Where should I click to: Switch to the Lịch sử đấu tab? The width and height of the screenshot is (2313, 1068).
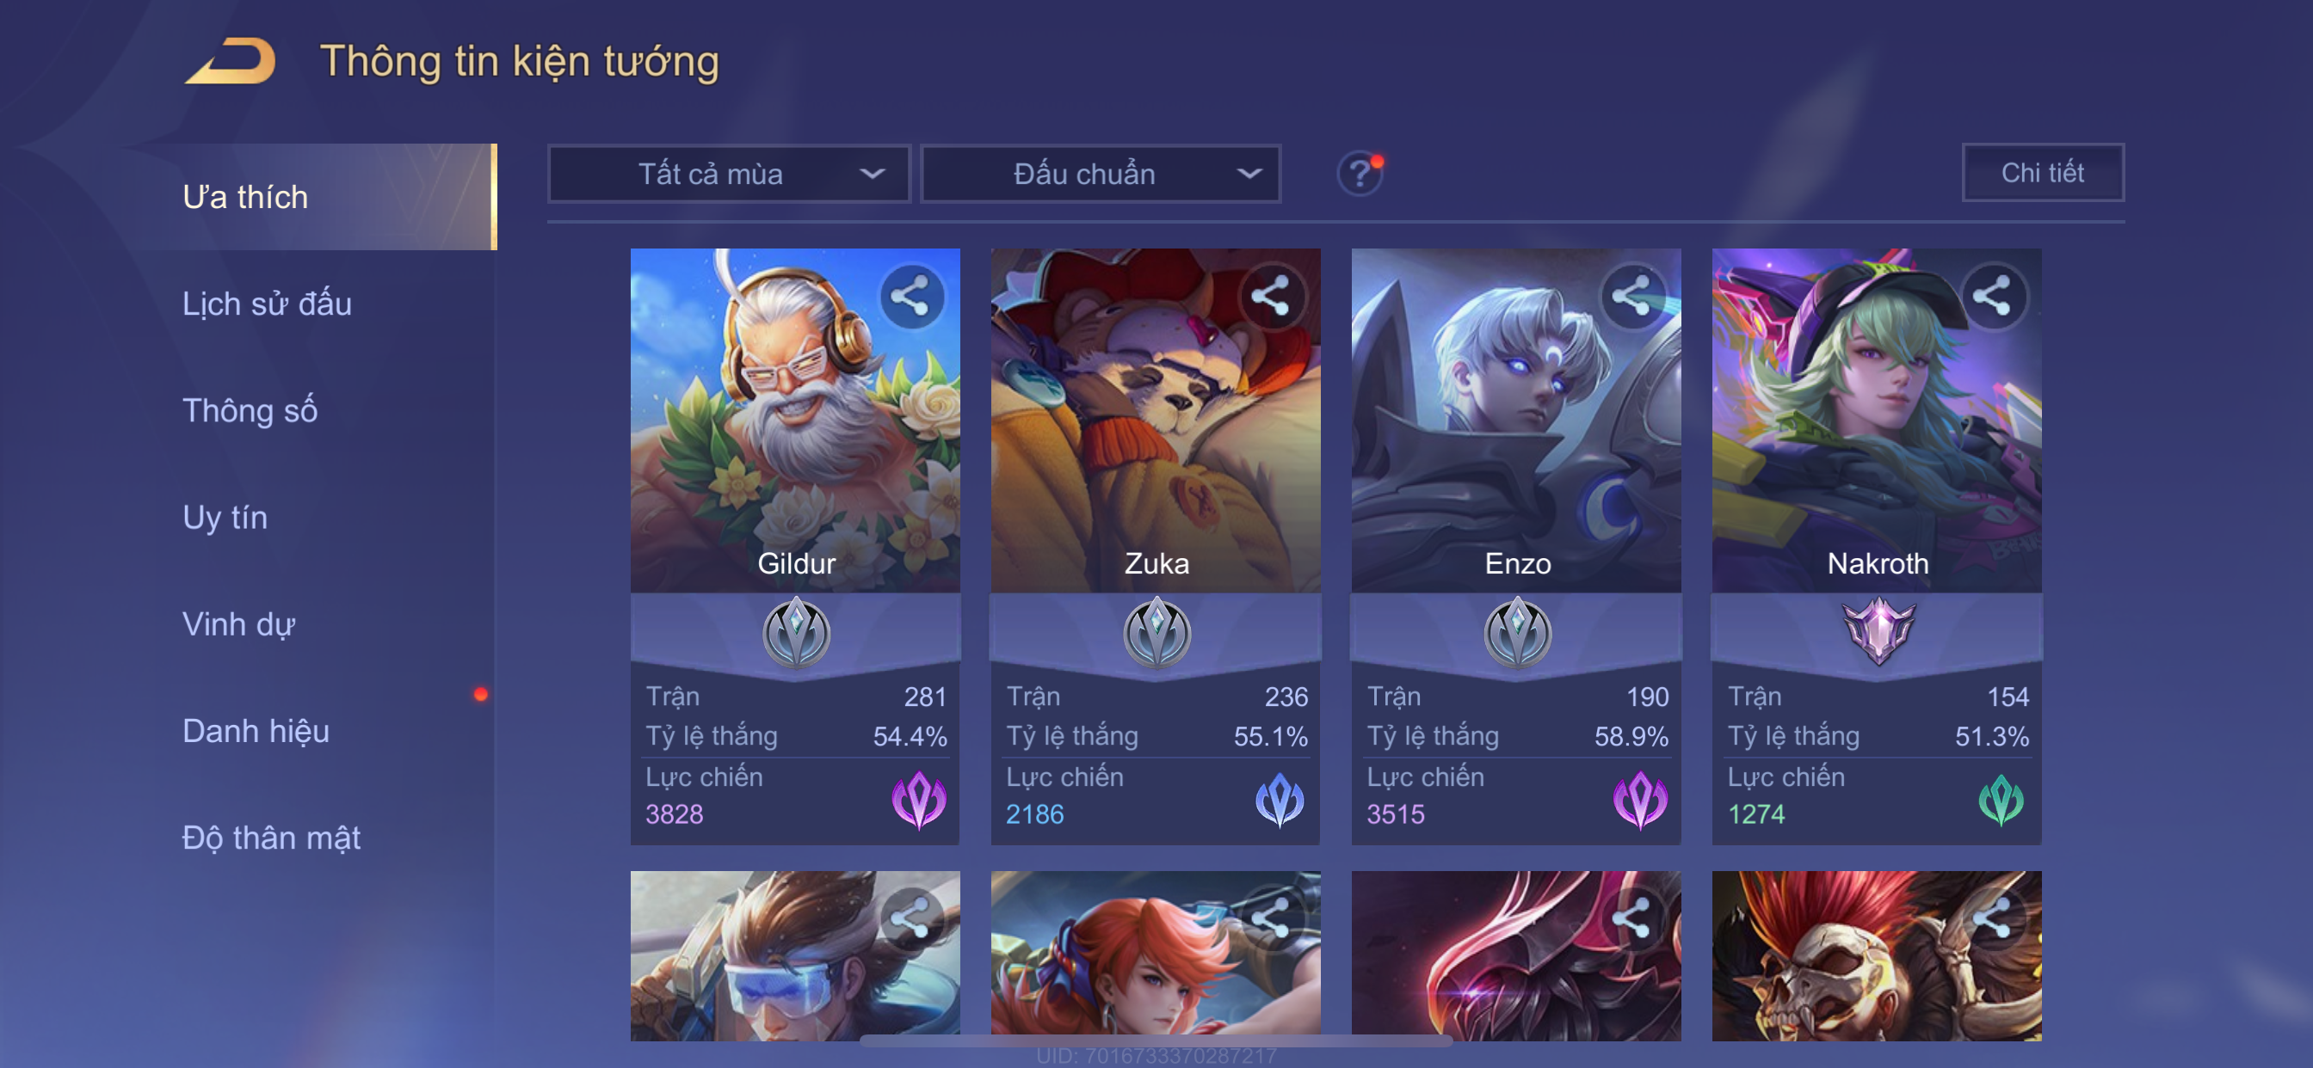pyautogui.click(x=267, y=304)
